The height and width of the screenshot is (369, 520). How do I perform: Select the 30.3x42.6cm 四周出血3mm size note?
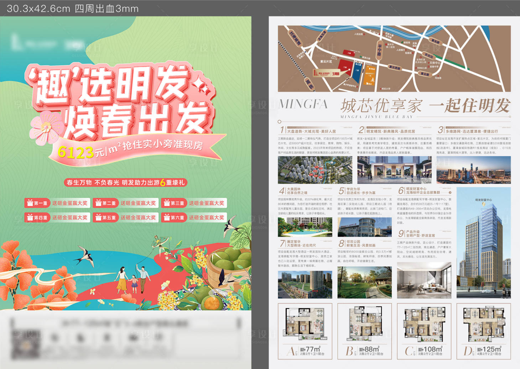pos(73,9)
